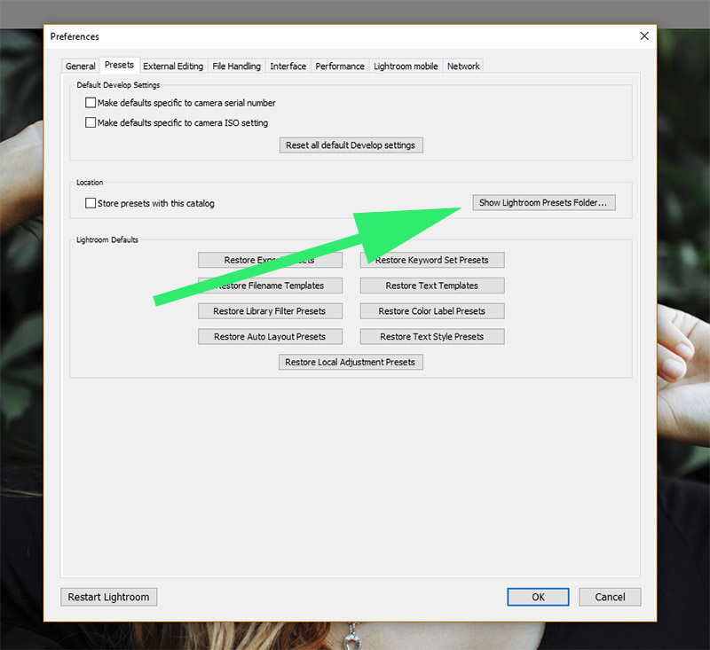Open the Performance tab
Image resolution: width=710 pixels, height=650 pixels.
340,66
